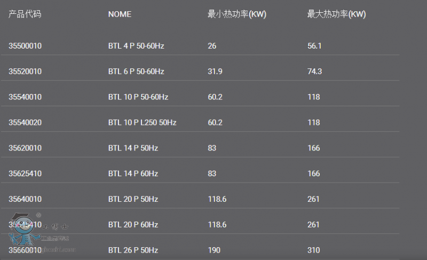This screenshot has width=427, height=260.
Task: Click the BTL 20 P 60Hz model name
Action: 133,225
